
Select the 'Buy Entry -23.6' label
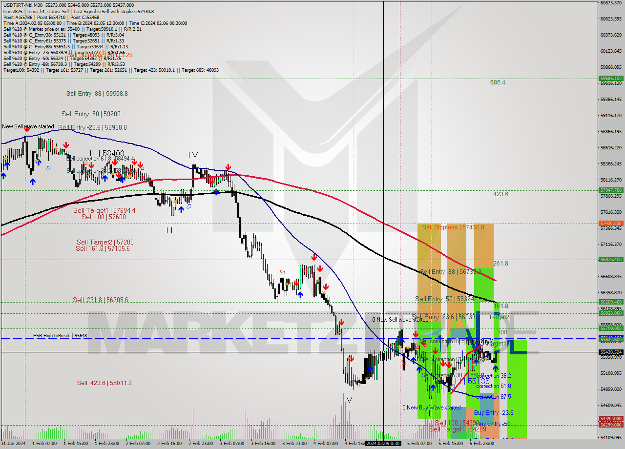point(494,413)
